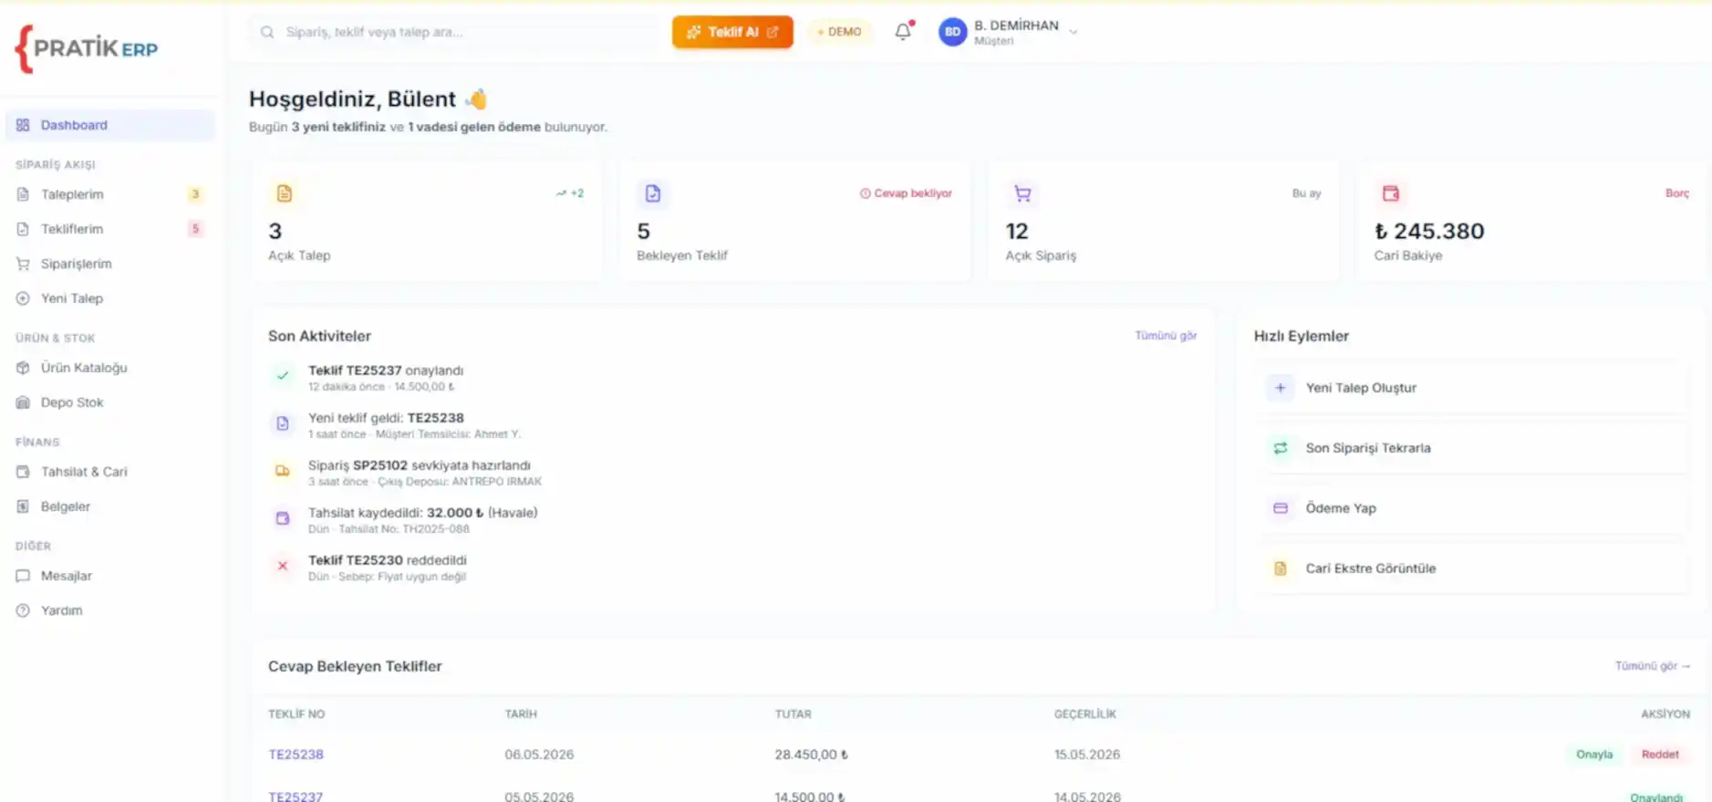Click Tümünü gör in Son Aktiviteler
The width and height of the screenshot is (1712, 802).
click(1166, 336)
